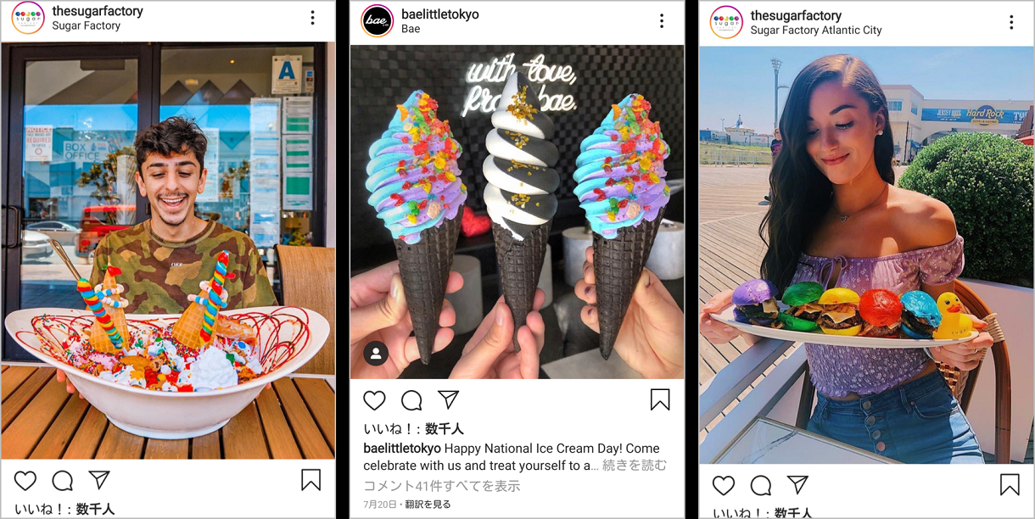Open comments on the sundae bowl post
The image size is (1035, 519).
63,481
